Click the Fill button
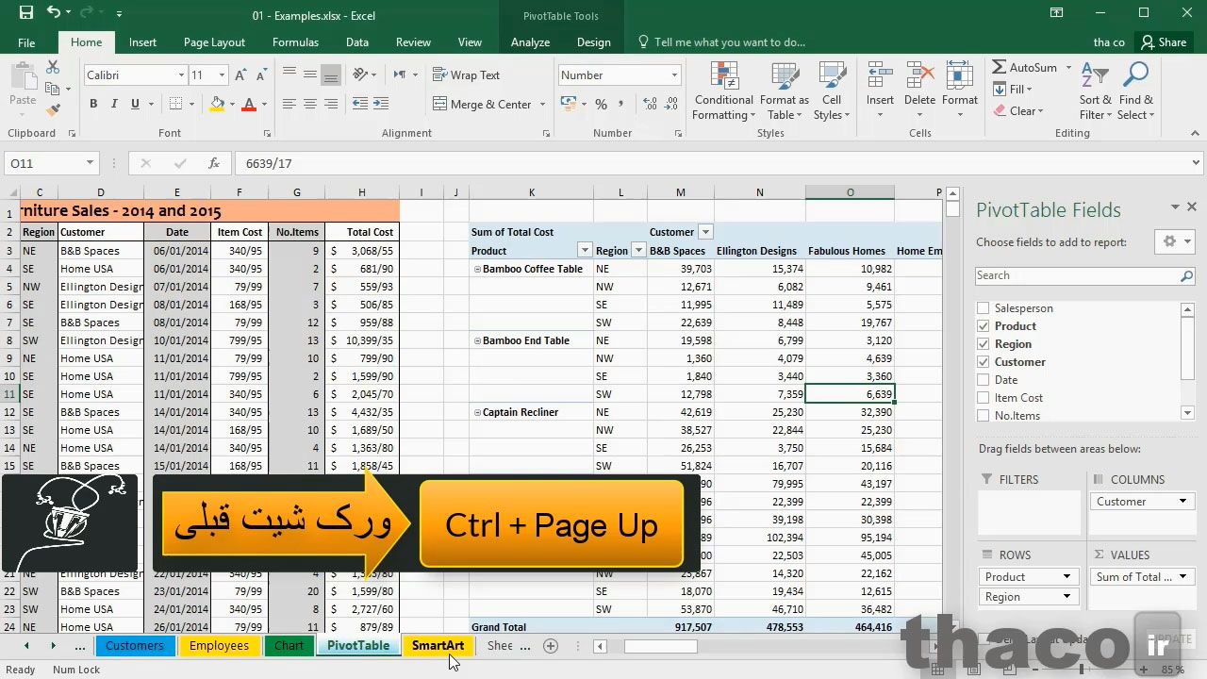Screen dimensions: 1207x679 pyautogui.click(x=1012, y=90)
